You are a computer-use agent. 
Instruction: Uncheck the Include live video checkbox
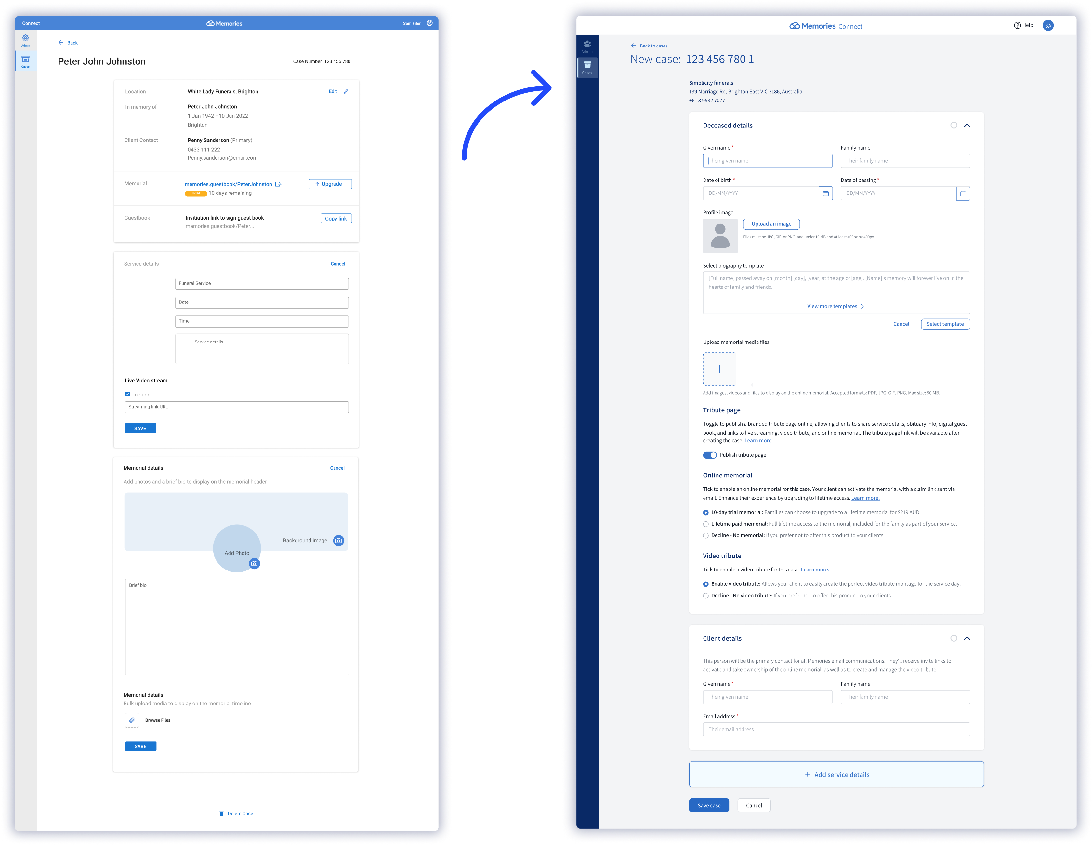click(x=127, y=394)
